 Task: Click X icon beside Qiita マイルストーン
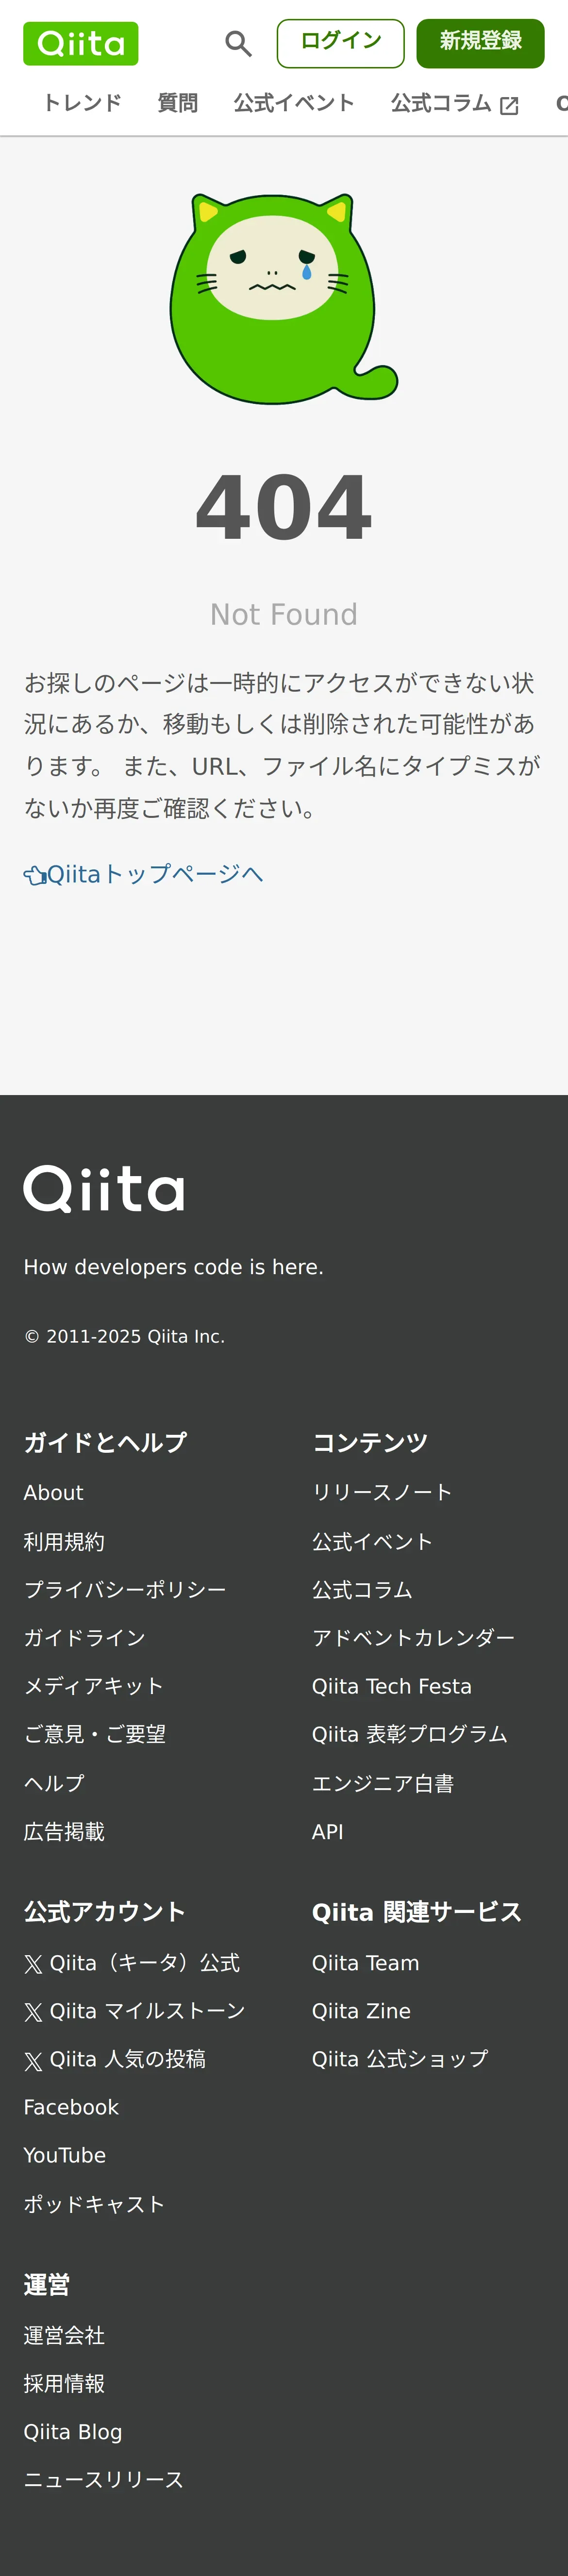click(34, 2012)
